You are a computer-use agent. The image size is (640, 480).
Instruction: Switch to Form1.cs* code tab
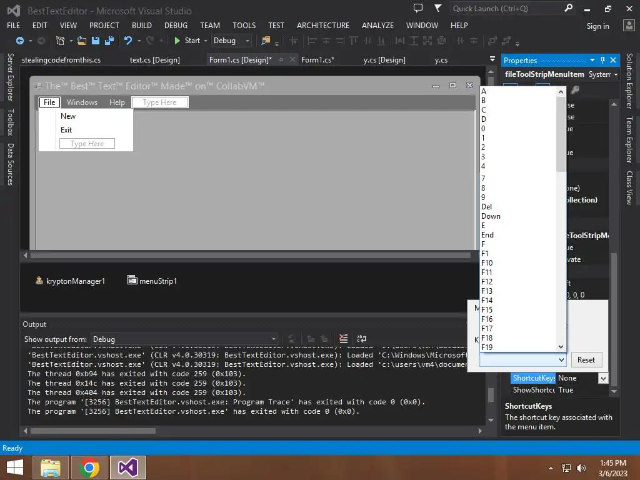tap(317, 59)
